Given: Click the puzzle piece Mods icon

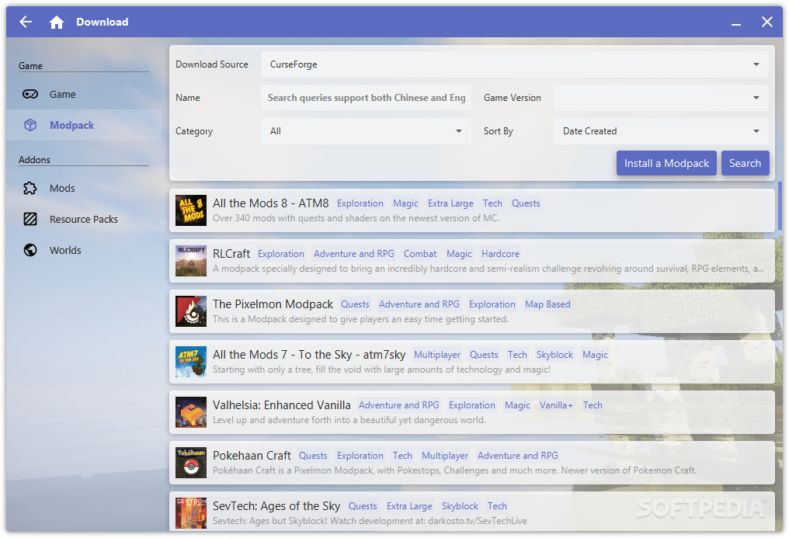Looking at the screenshot, I should tap(30, 188).
